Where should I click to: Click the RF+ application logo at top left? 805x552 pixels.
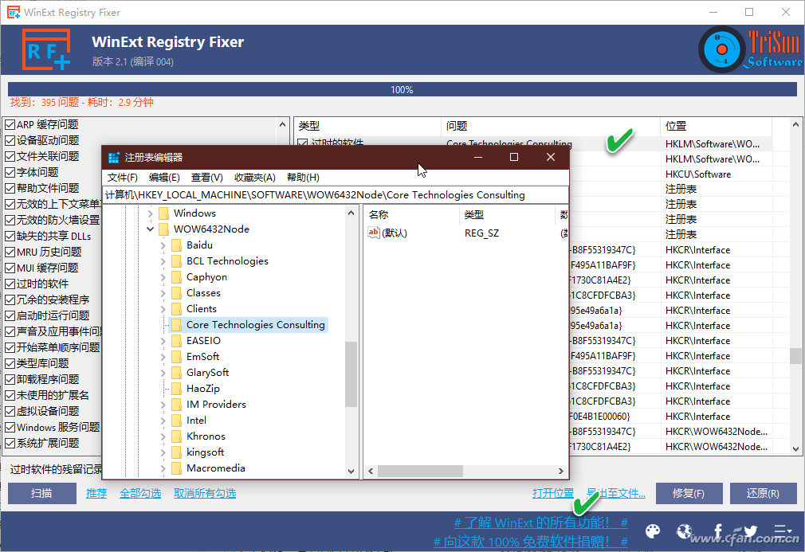[x=44, y=49]
